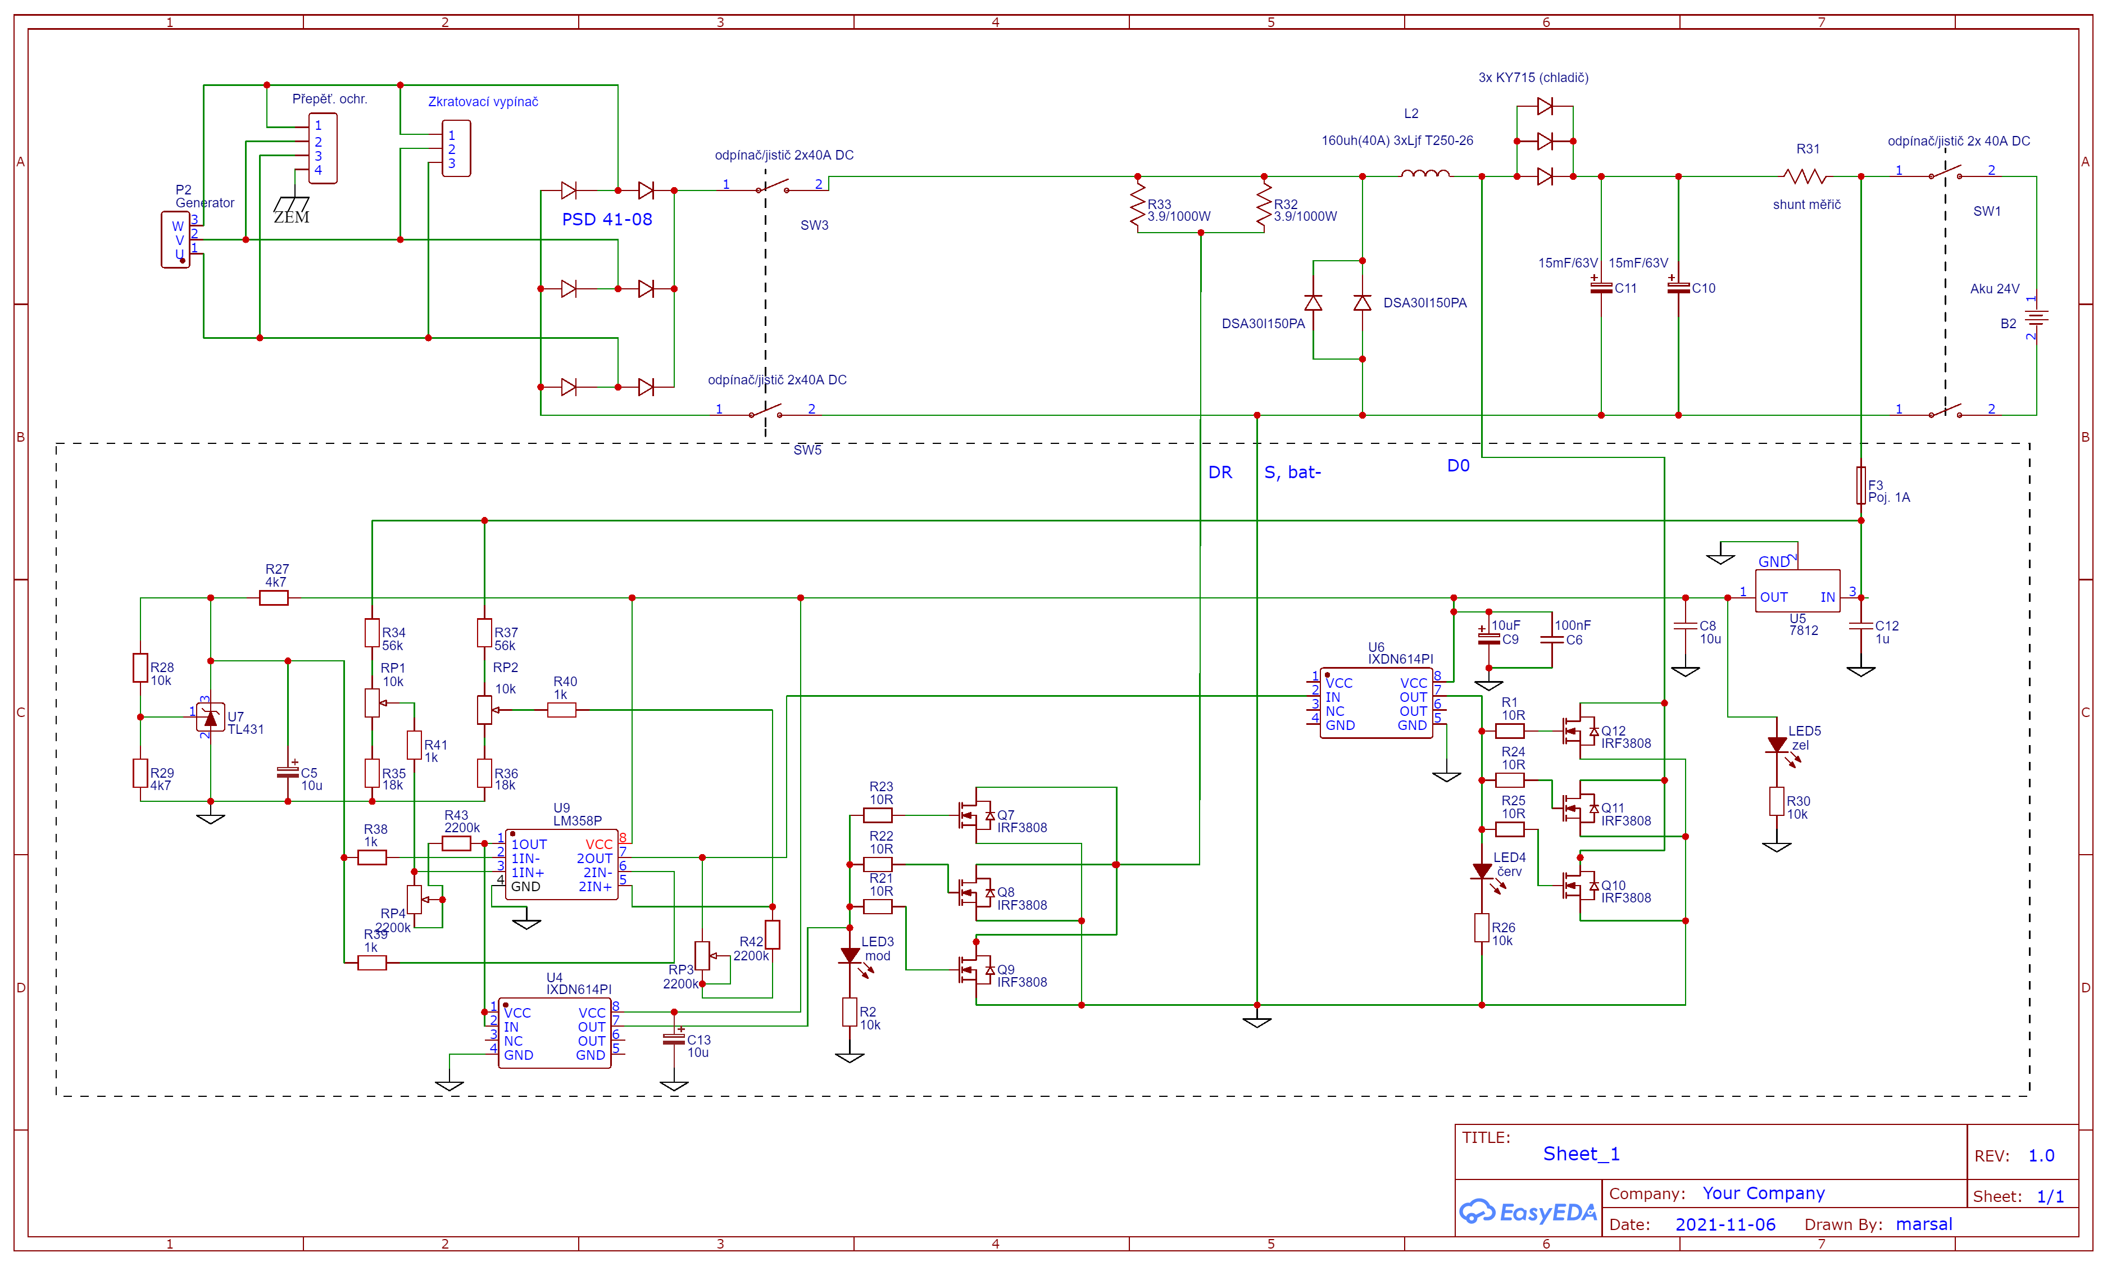Click the Q7 IRF3808 MOSFET symbol

[977, 816]
